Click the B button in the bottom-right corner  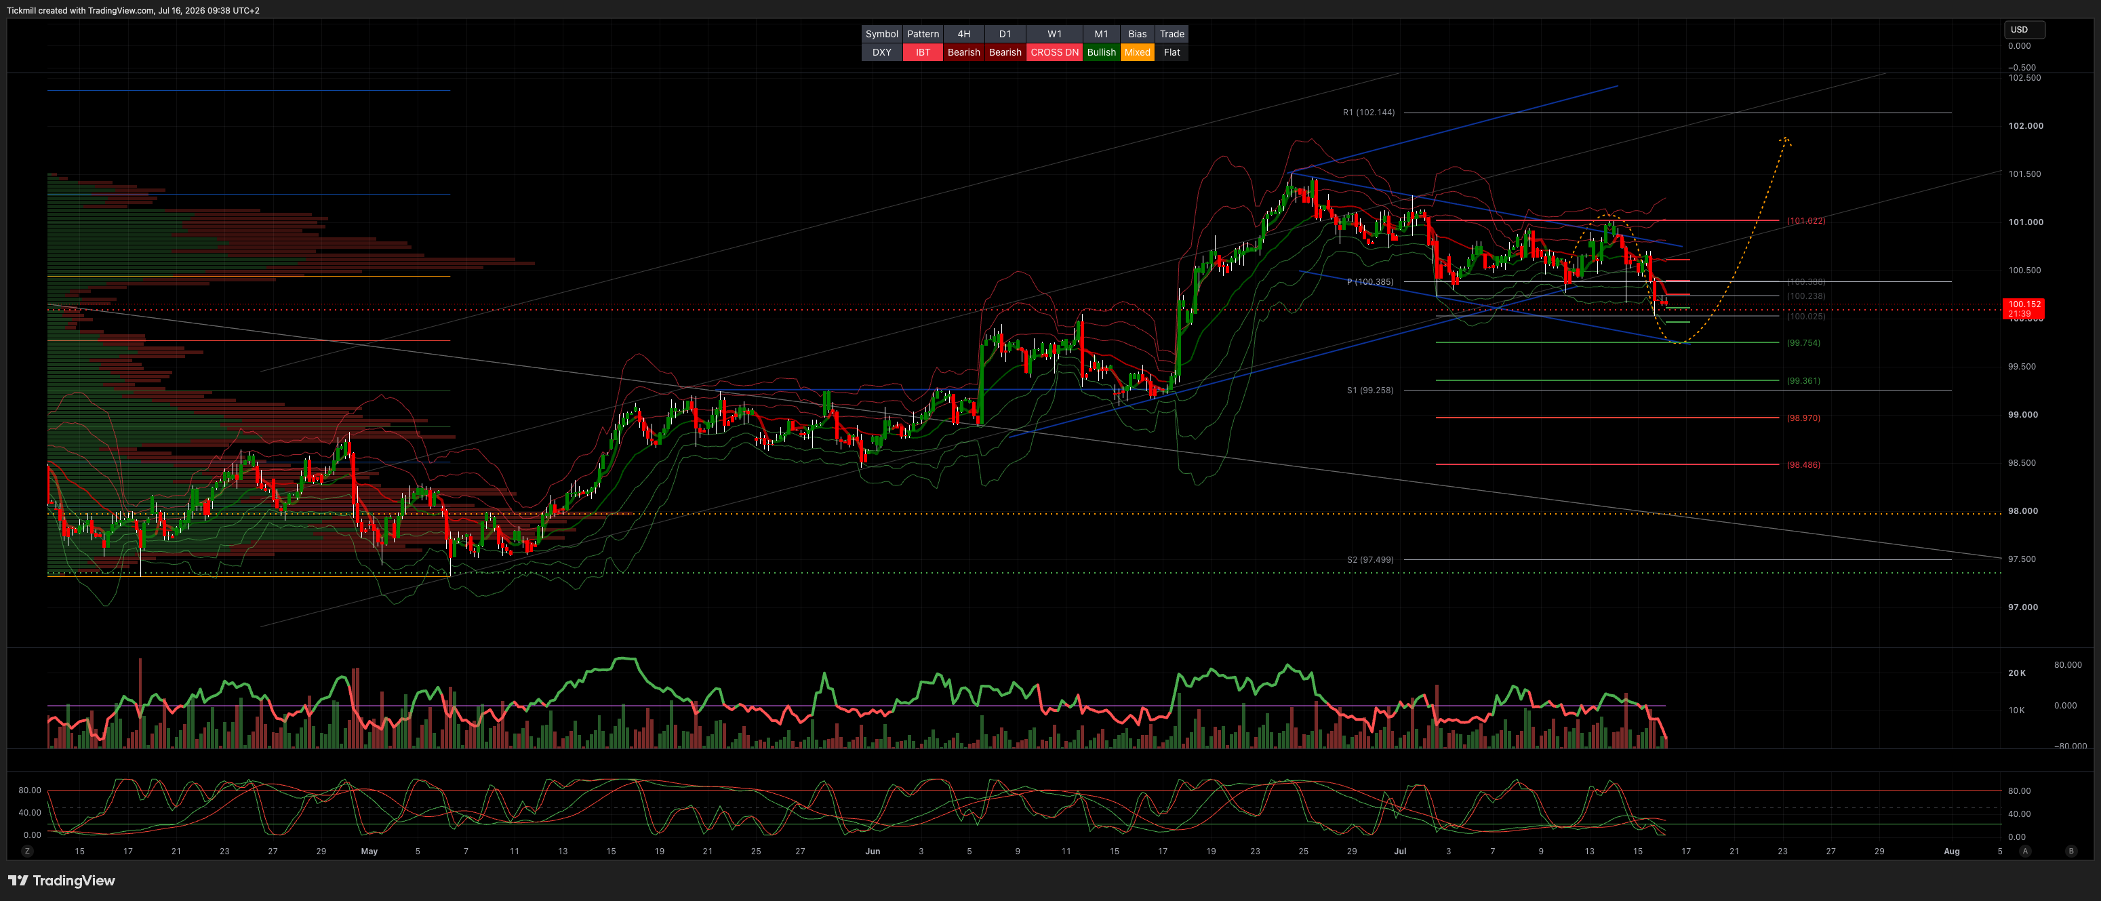2070,850
